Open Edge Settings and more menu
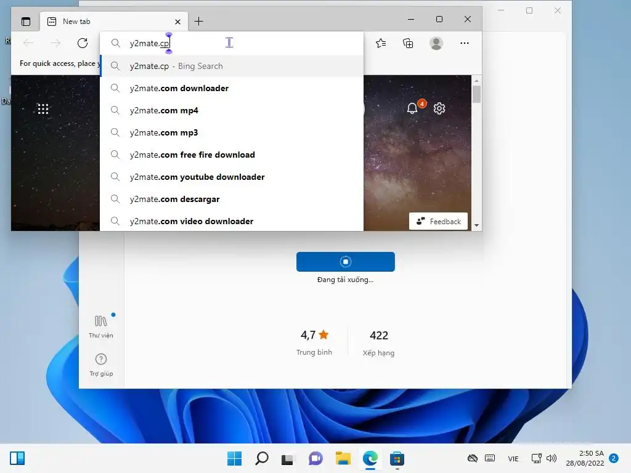 click(x=465, y=43)
